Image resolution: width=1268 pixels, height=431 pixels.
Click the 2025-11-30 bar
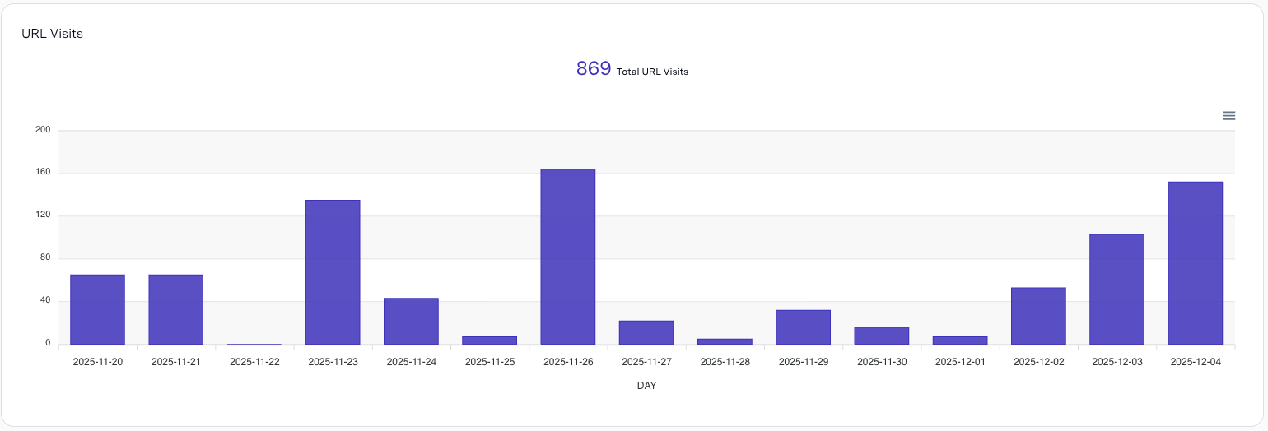[x=881, y=336]
